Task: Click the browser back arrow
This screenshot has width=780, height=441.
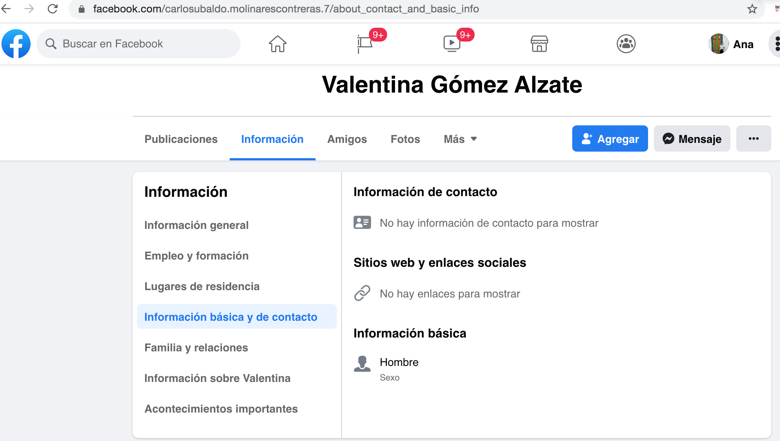Action: [x=6, y=9]
